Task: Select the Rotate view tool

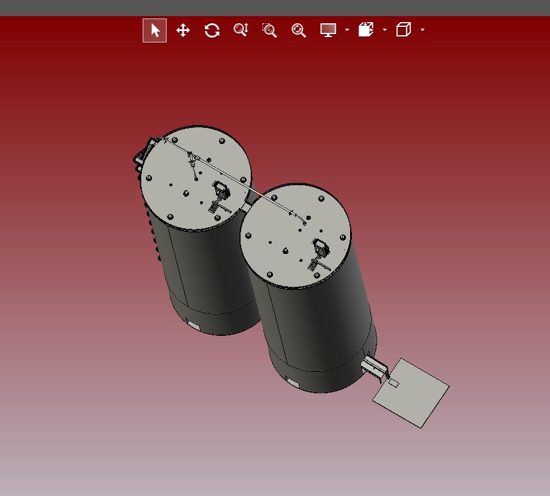Action: tap(212, 30)
